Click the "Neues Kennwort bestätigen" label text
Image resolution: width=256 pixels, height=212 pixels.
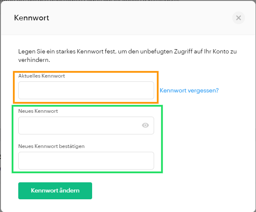51,146
